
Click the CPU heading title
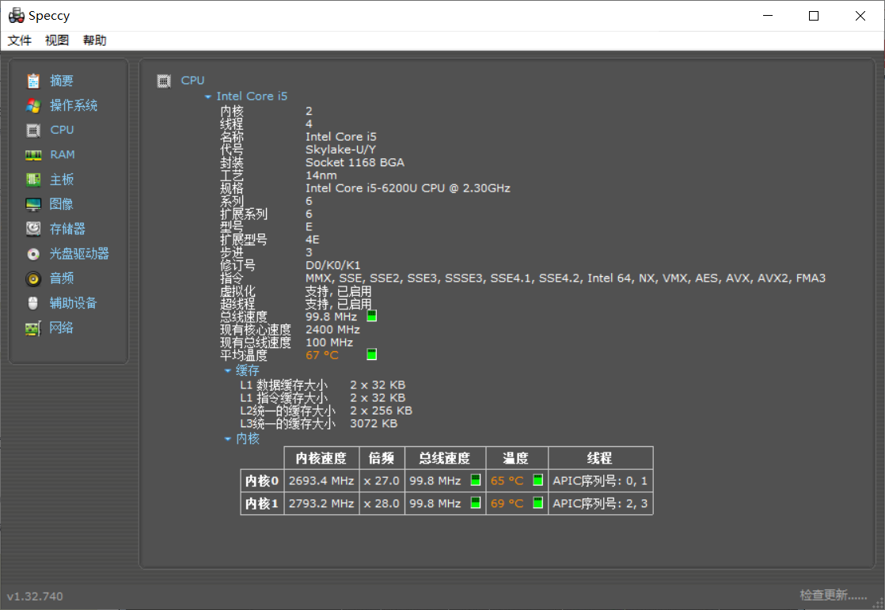click(192, 80)
